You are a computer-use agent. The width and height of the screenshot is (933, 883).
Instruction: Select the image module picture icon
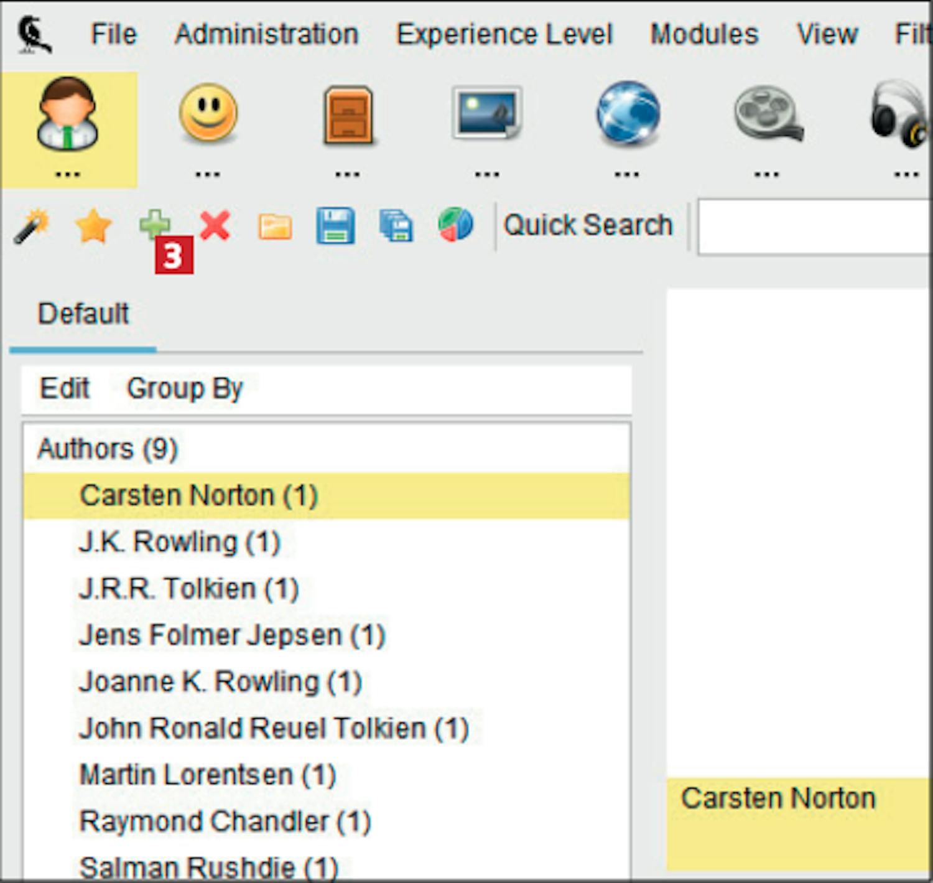coord(487,114)
